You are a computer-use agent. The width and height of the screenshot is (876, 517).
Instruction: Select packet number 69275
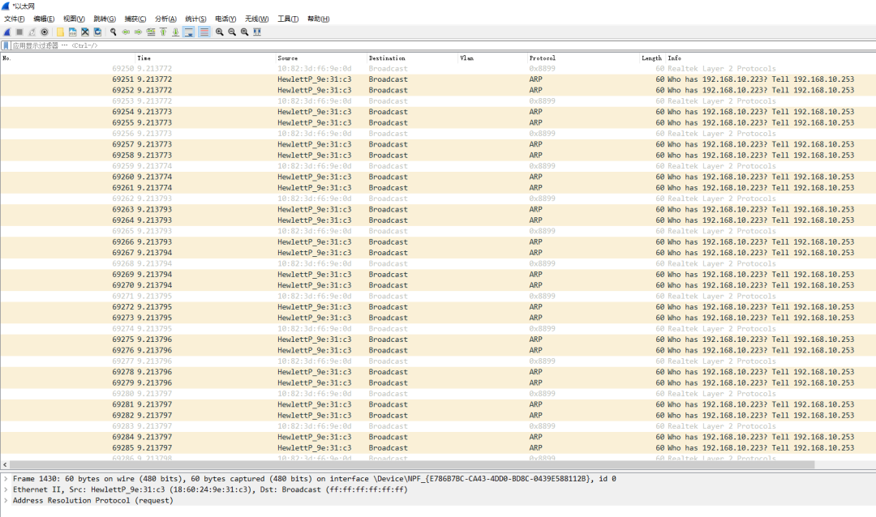tap(438, 340)
